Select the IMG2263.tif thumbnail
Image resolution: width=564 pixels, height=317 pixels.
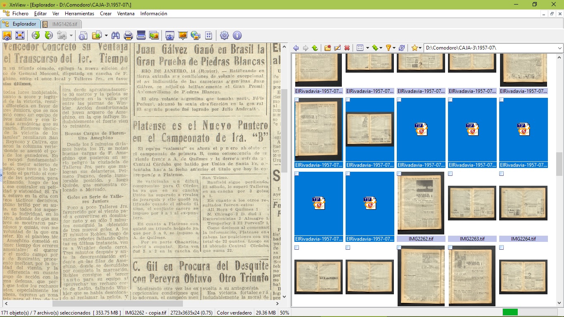point(472,203)
